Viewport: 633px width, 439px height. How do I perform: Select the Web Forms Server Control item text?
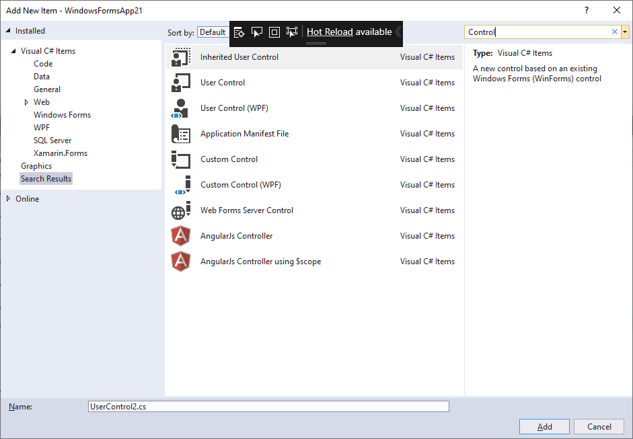(247, 210)
